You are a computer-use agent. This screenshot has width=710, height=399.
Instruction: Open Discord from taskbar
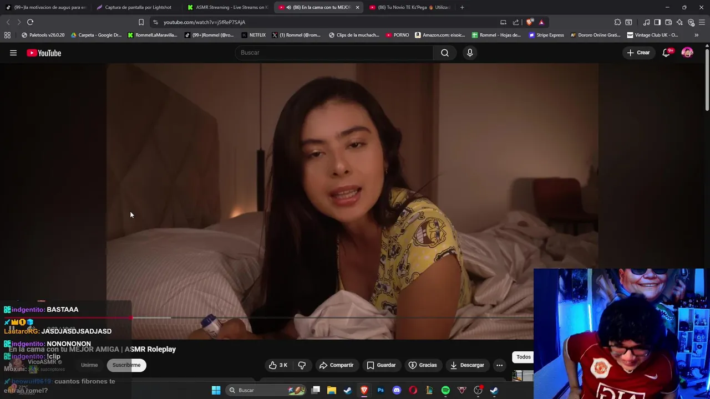[x=397, y=390]
